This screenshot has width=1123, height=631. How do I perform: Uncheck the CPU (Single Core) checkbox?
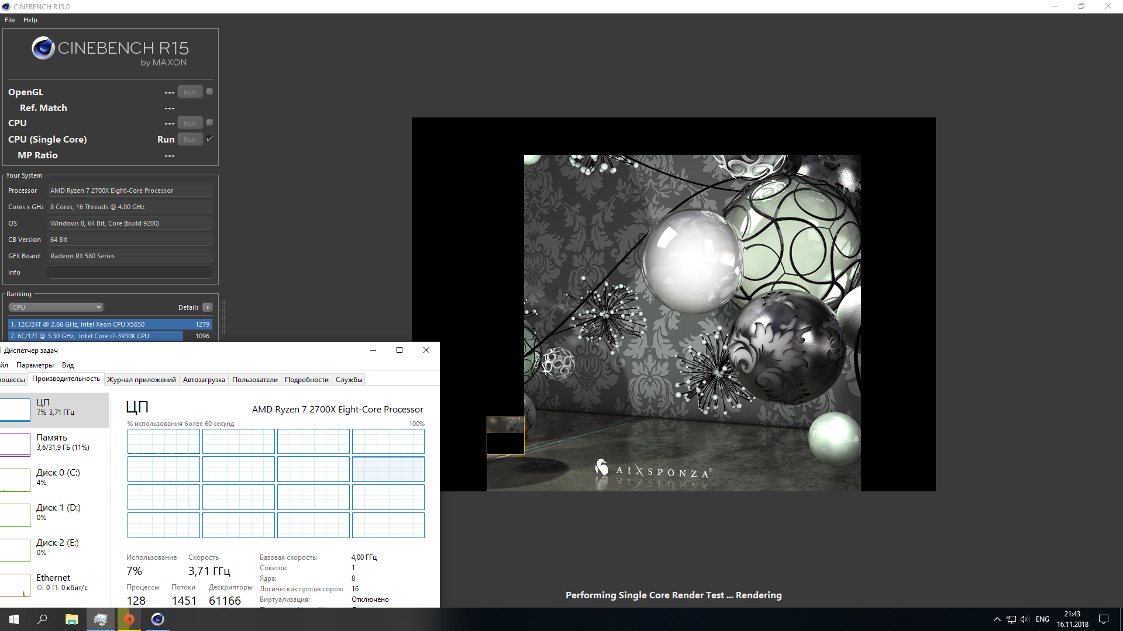209,139
